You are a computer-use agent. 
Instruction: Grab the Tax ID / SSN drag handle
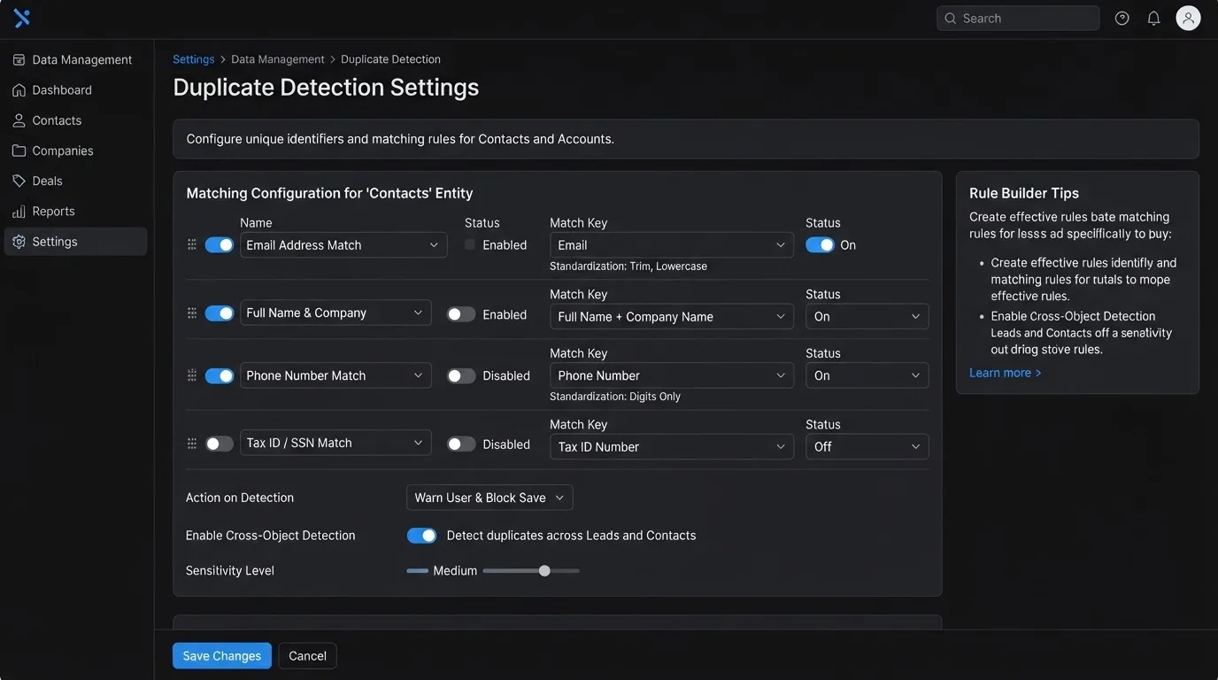pyautogui.click(x=192, y=444)
